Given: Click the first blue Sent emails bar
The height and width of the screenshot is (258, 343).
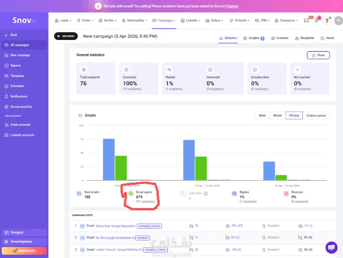Looking at the screenshot, I should point(109,159).
